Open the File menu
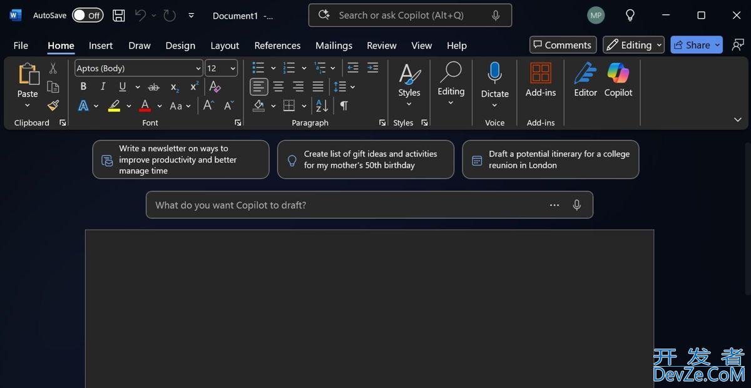This screenshot has height=388, width=751. pos(21,45)
